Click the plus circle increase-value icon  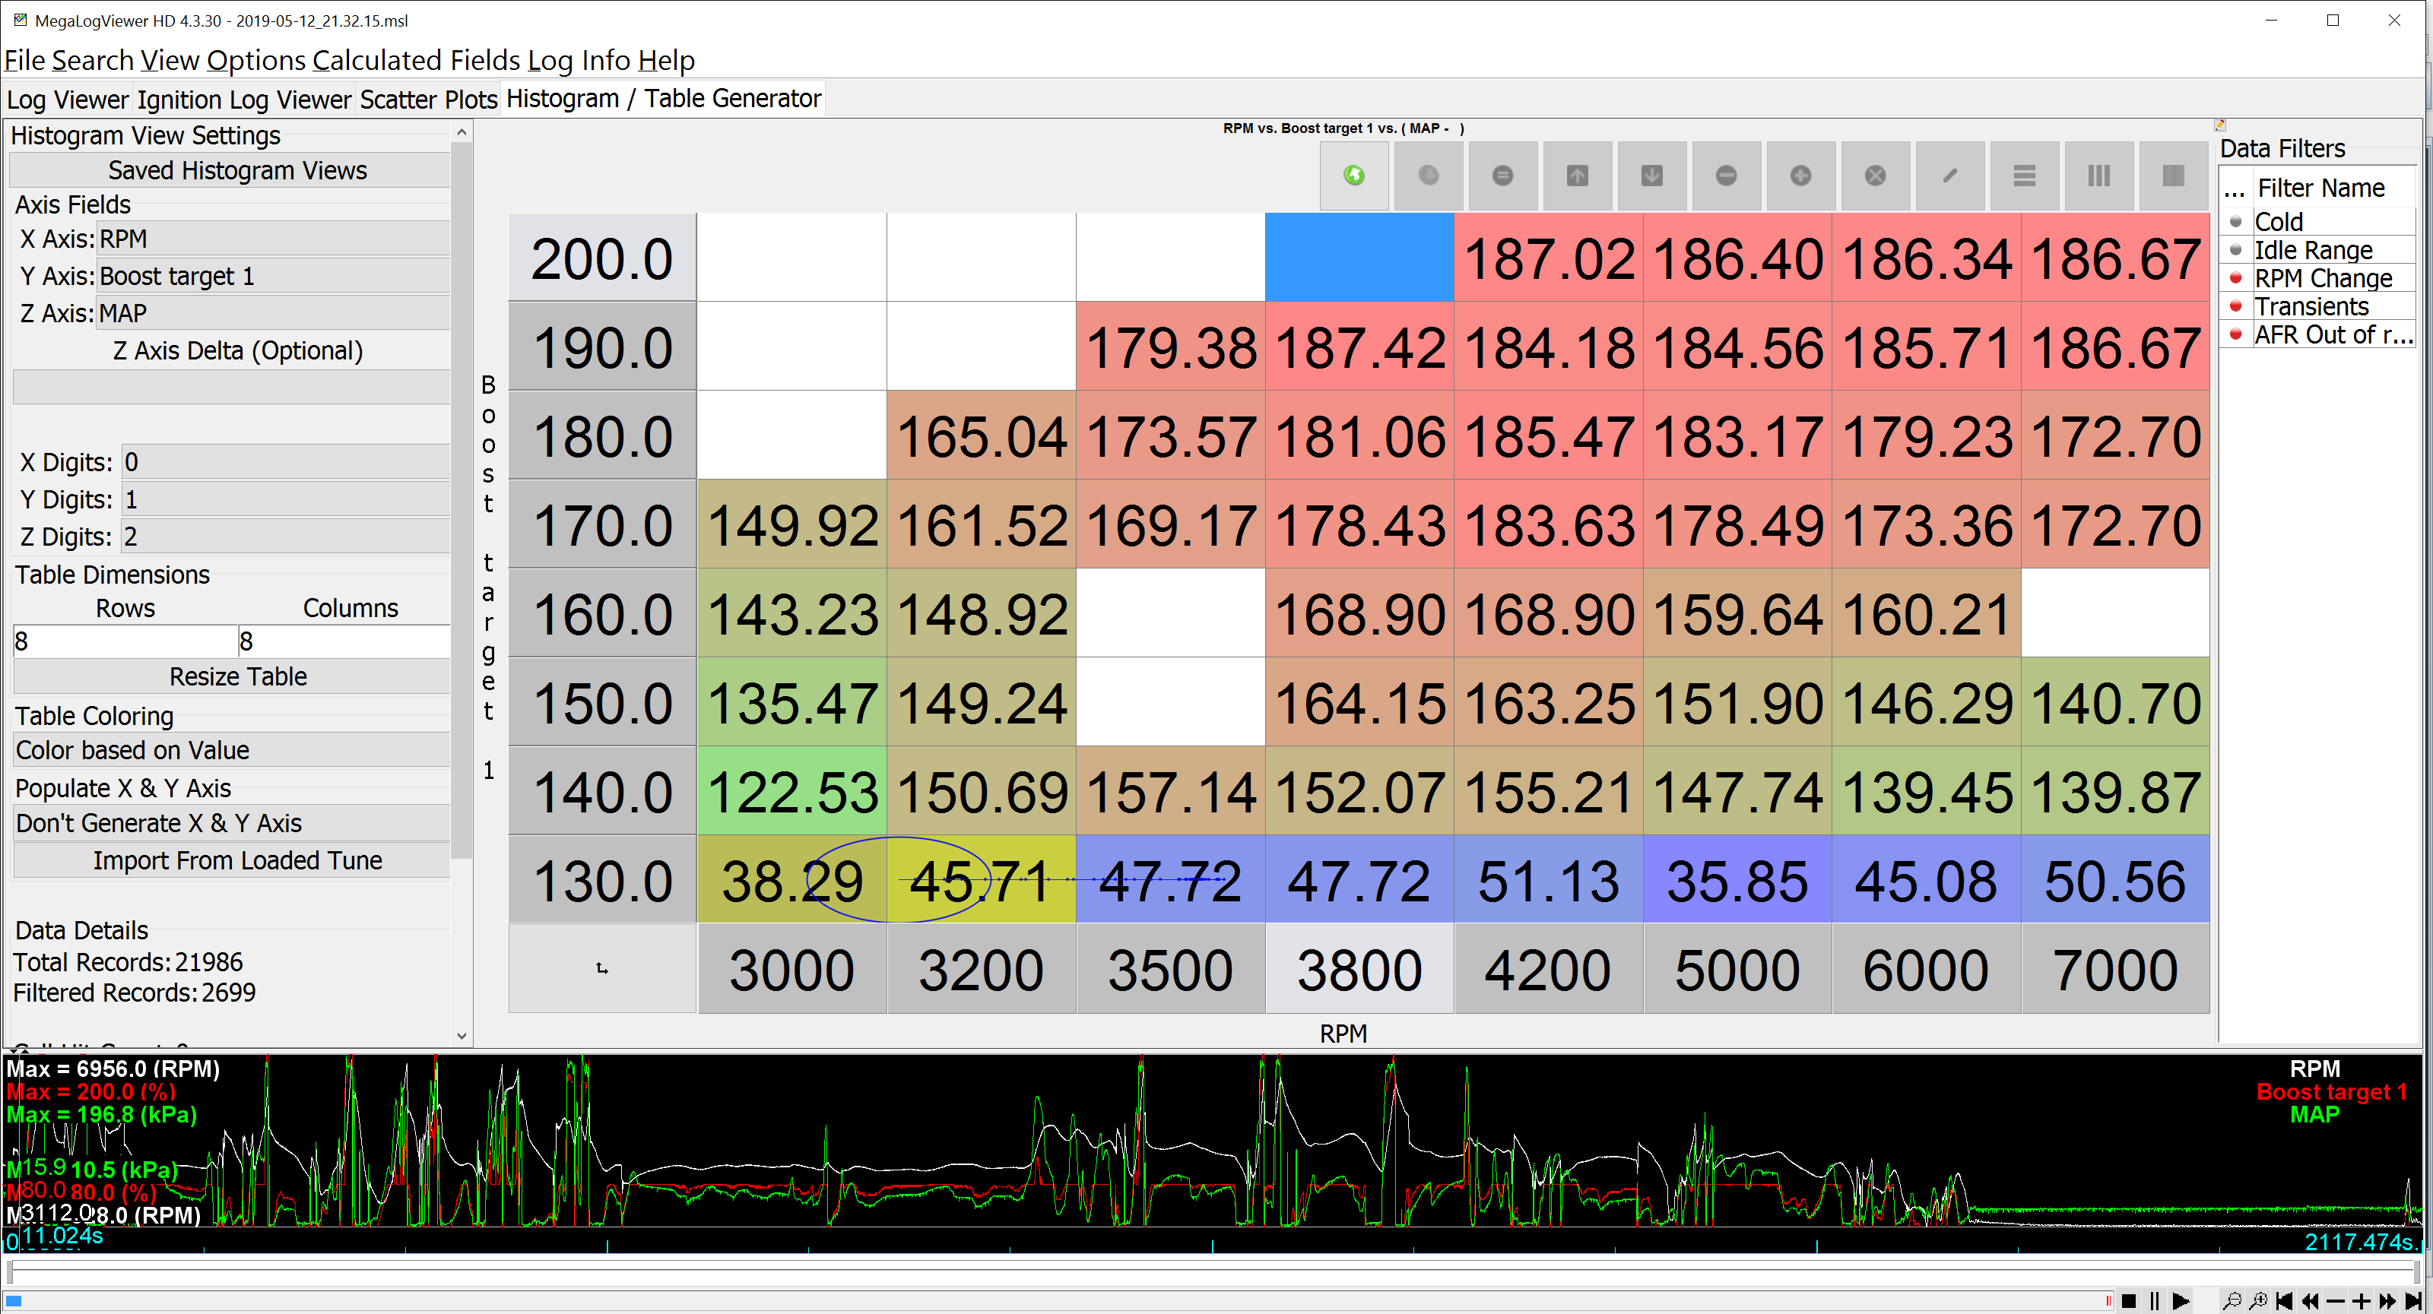pyautogui.click(x=1800, y=176)
